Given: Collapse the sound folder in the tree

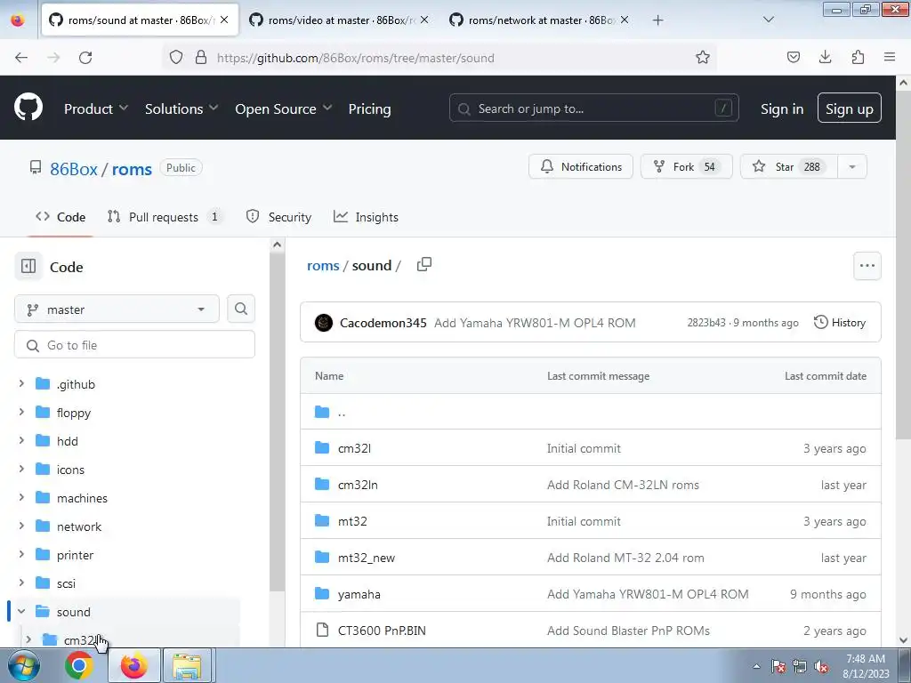Looking at the screenshot, I should pyautogui.click(x=21, y=612).
